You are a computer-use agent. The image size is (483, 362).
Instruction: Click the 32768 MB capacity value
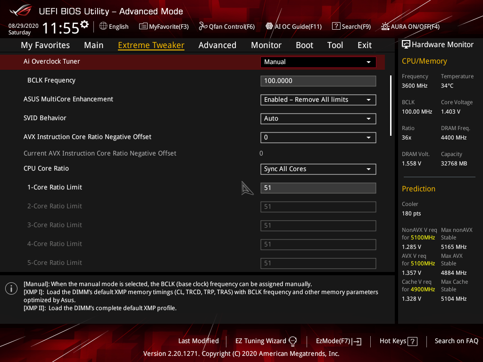point(454,164)
